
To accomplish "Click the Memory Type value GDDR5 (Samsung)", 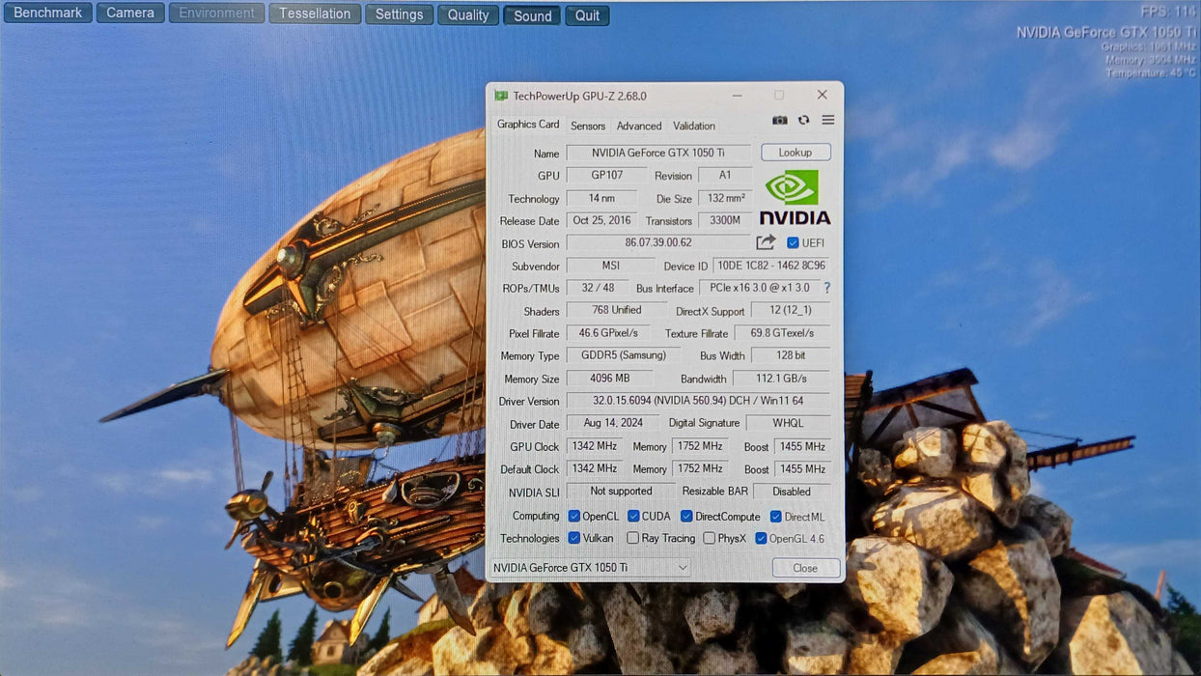I will pyautogui.click(x=624, y=355).
